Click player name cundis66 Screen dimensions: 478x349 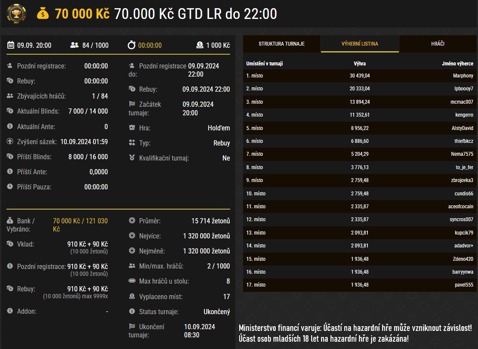pos(464,193)
